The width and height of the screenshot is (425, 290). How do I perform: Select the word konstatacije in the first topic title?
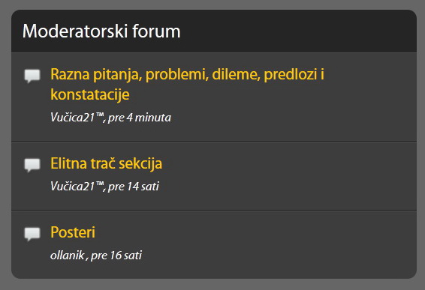coord(90,94)
